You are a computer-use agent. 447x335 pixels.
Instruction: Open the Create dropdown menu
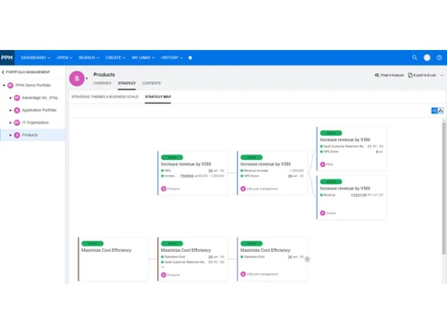(x=115, y=58)
